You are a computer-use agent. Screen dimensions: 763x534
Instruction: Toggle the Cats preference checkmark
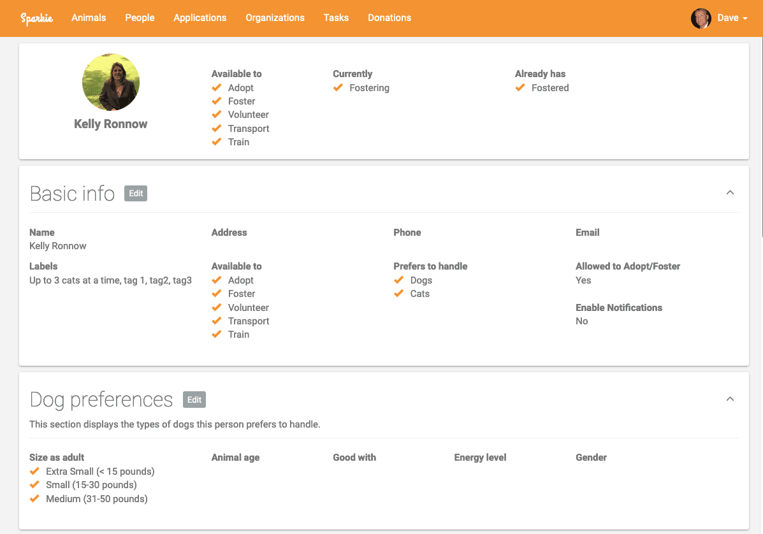coord(399,293)
